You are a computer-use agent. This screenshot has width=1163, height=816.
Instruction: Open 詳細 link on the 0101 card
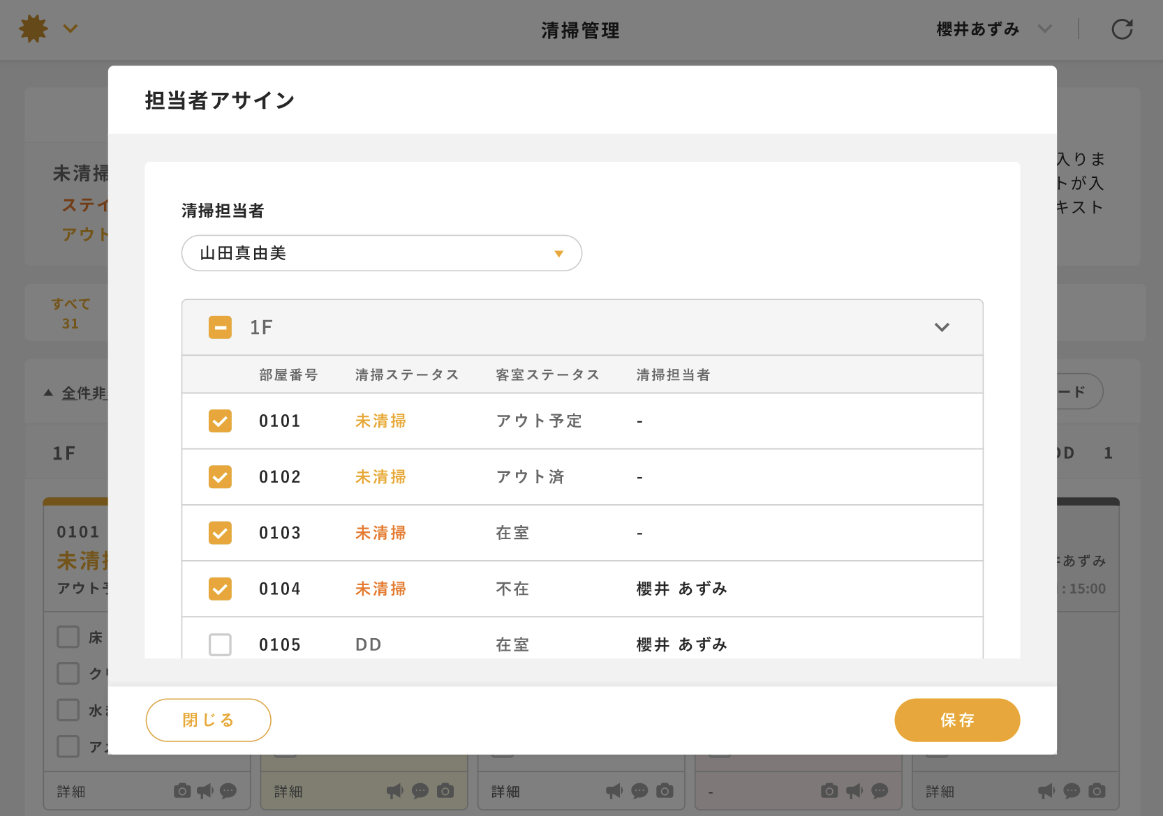71,792
